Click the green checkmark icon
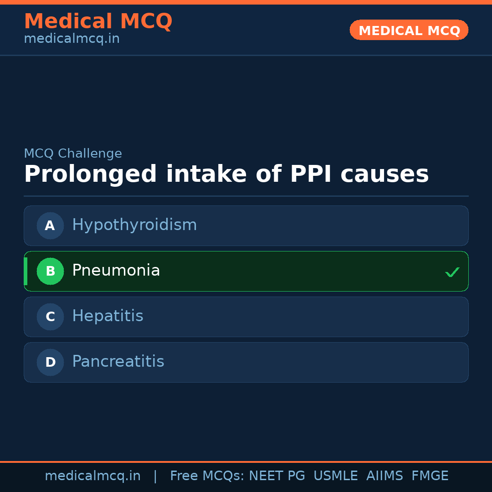Screen dimensions: 492x492 (x=452, y=272)
